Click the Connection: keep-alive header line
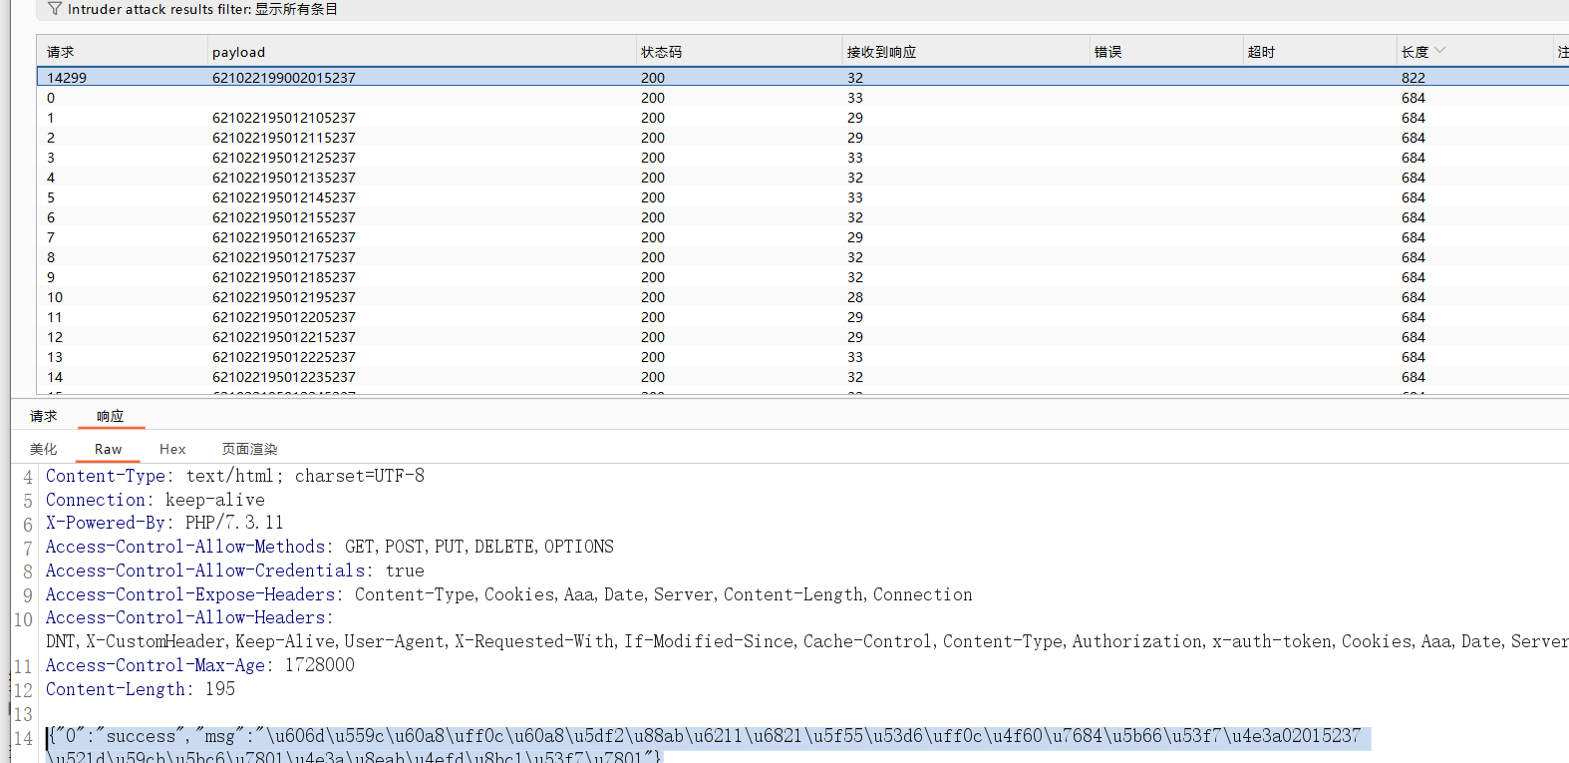The width and height of the screenshot is (1569, 763). pos(156,500)
